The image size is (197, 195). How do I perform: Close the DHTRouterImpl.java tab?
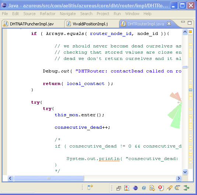pyautogui.click(x=169, y=24)
